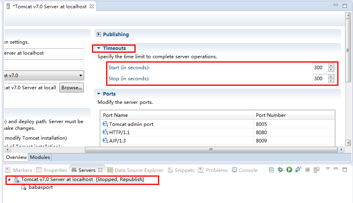Start the server with green play icon
This screenshot has height=203, width=353.
coord(289,170)
